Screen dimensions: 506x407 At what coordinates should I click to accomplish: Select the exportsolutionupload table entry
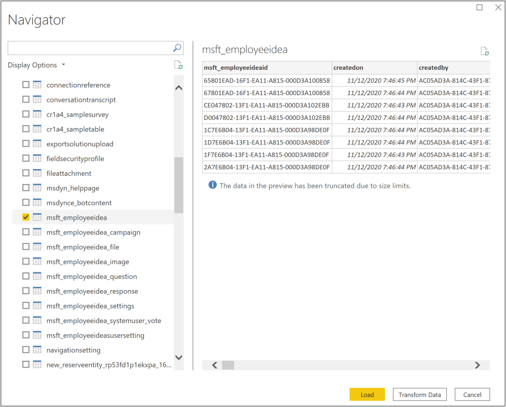click(x=80, y=144)
